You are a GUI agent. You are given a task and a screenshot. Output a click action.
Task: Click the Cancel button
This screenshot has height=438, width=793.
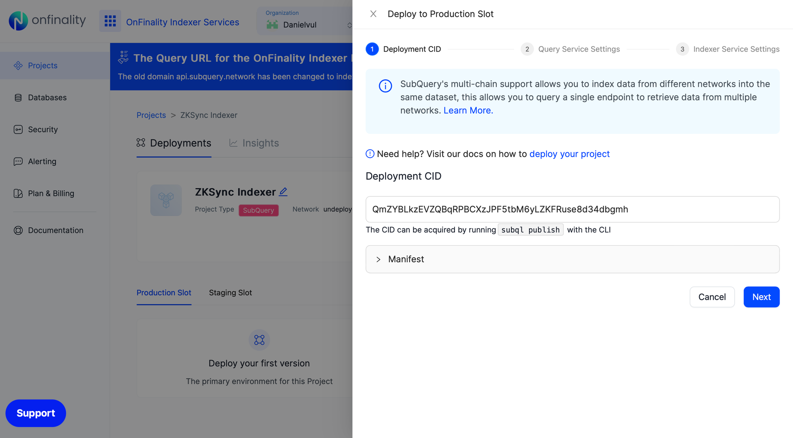pos(712,297)
